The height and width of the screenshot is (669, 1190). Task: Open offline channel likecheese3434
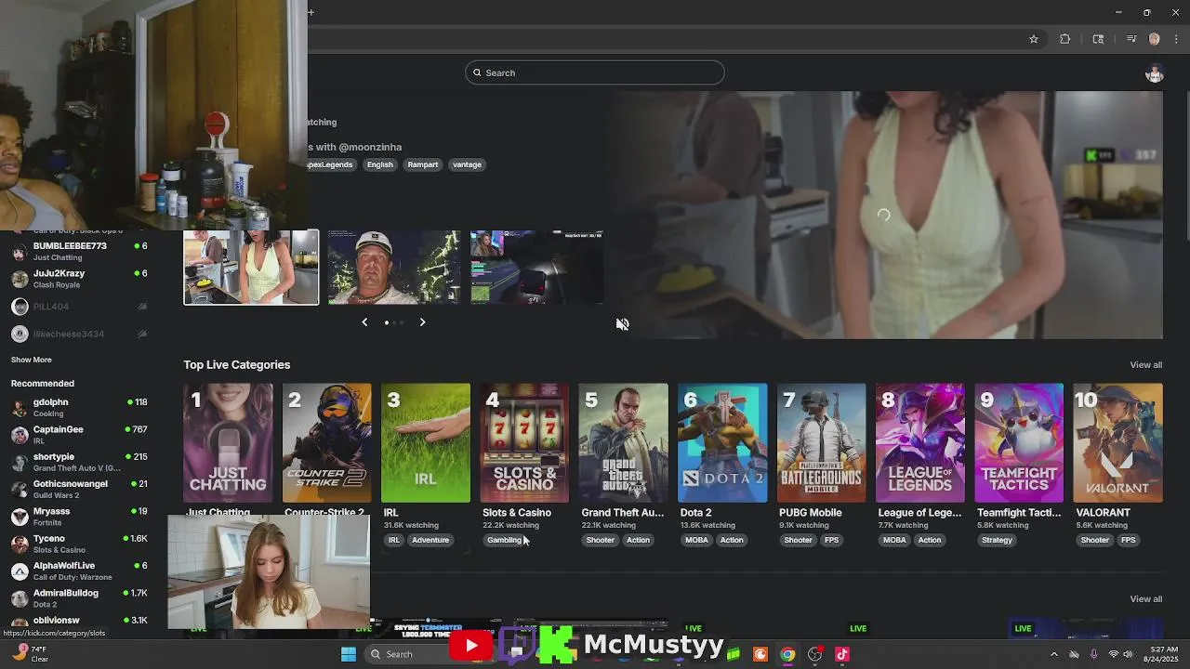click(80, 334)
